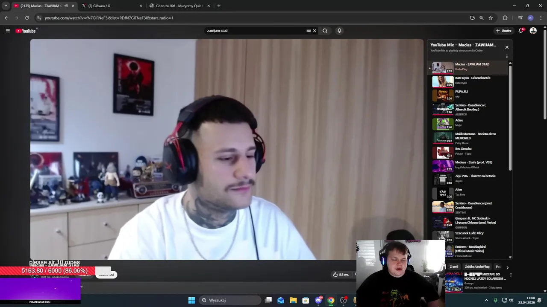The height and width of the screenshot is (307, 547).
Task: Open the YouTube hamburger guide menu
Action: 8,31
